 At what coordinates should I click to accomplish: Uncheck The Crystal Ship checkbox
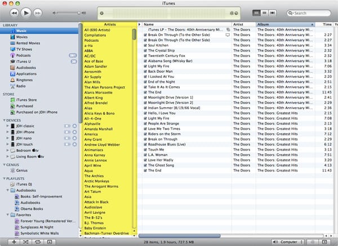click(x=145, y=51)
